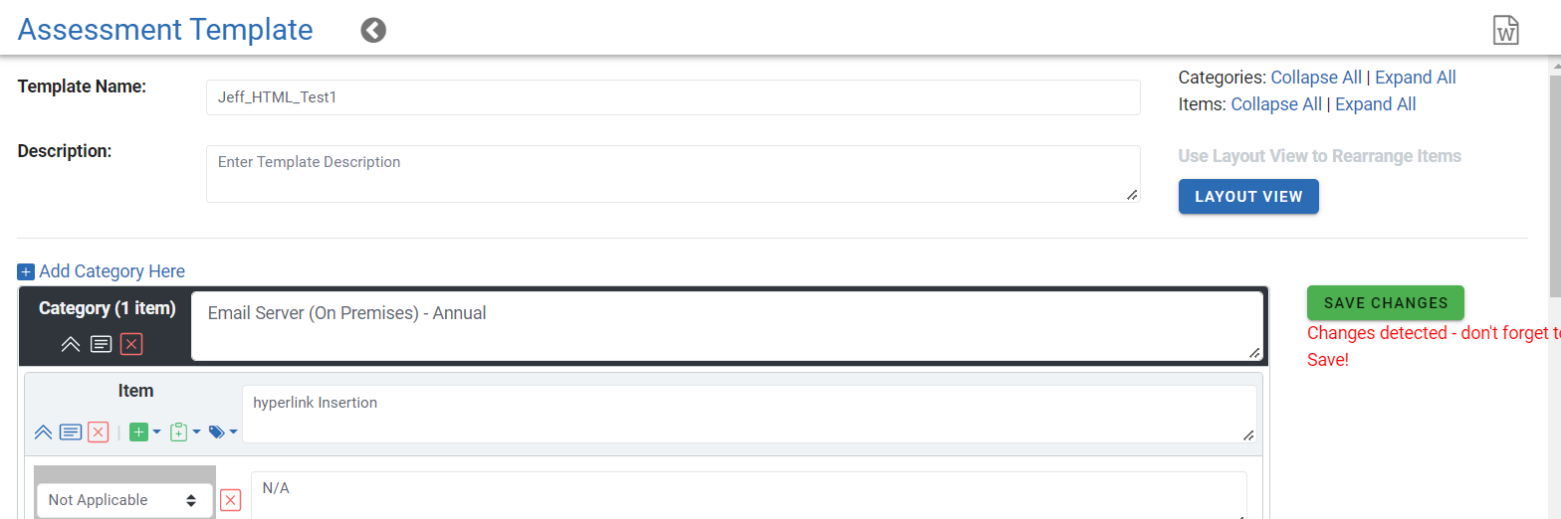Click the Enter Template Description textarea
The width and height of the screenshot is (1561, 519).
[673, 174]
